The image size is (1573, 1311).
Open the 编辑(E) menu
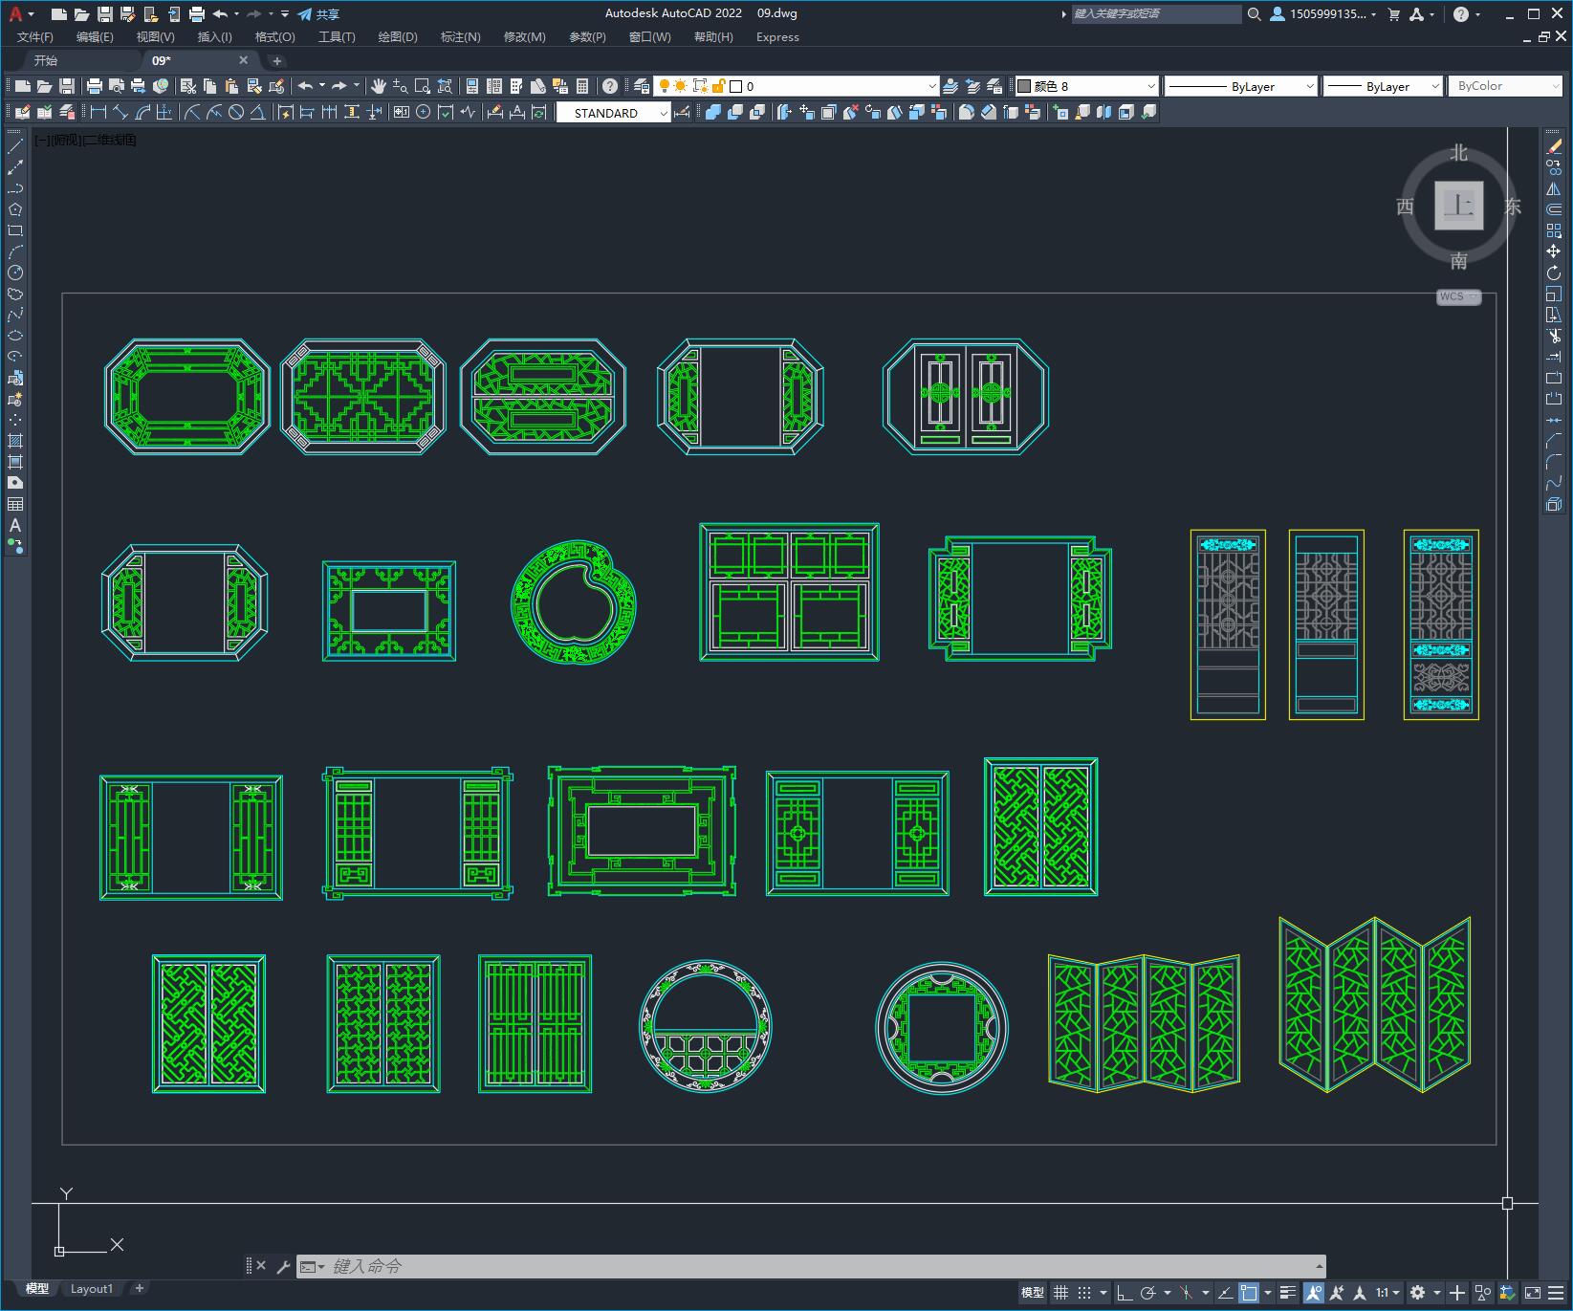tap(95, 37)
